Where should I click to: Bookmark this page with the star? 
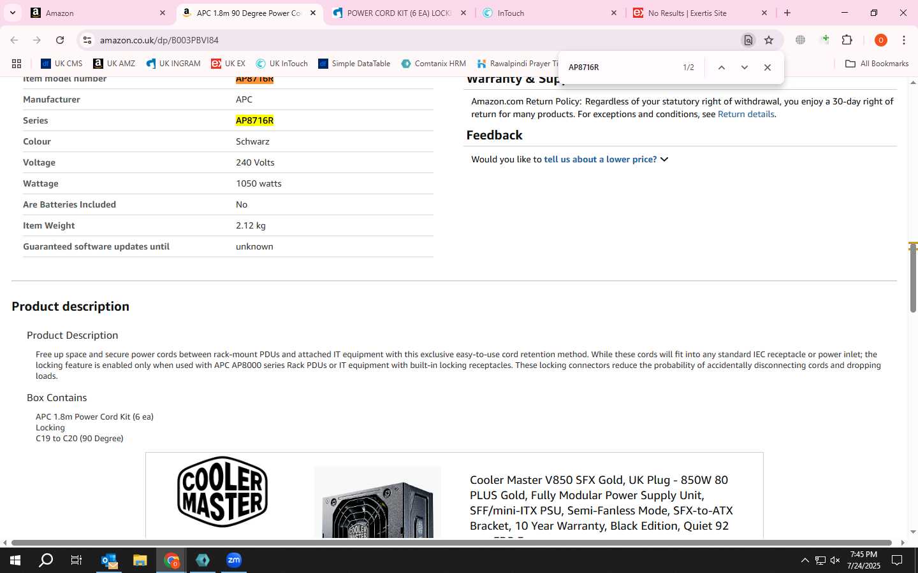coord(769,40)
